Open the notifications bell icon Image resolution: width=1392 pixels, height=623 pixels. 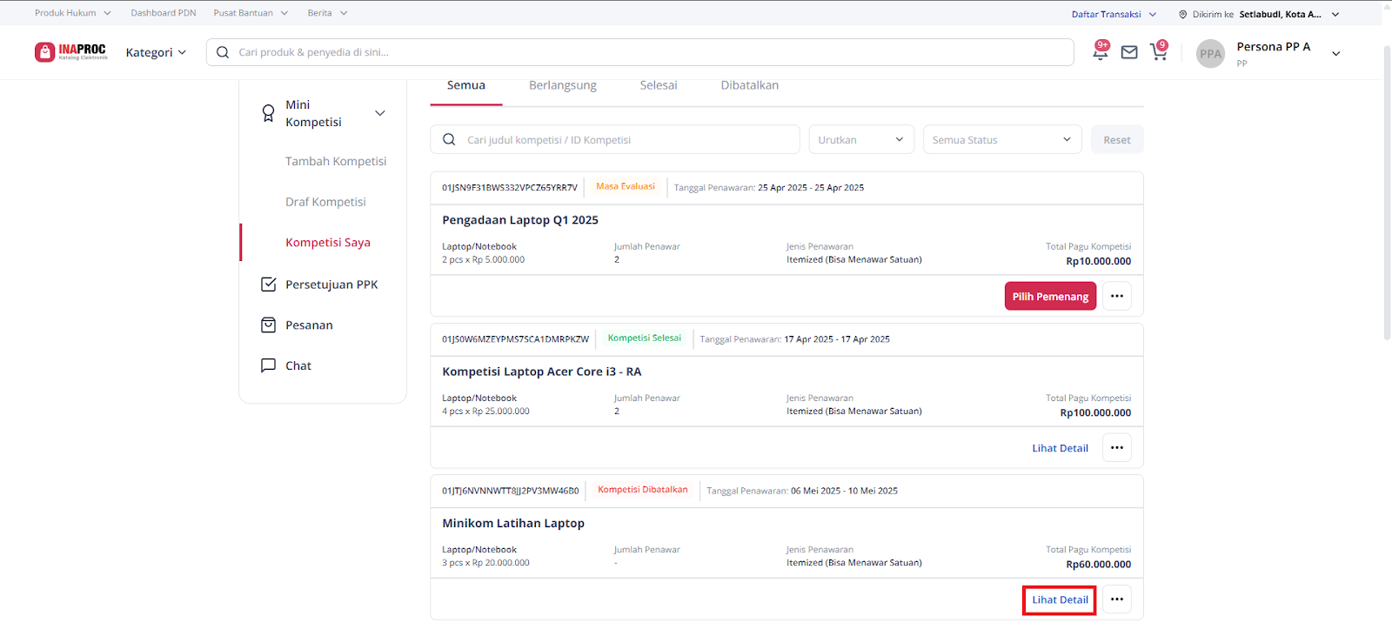(x=1100, y=52)
